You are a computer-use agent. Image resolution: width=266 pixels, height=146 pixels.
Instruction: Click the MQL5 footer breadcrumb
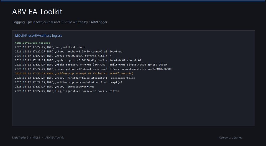[x=36, y=137]
